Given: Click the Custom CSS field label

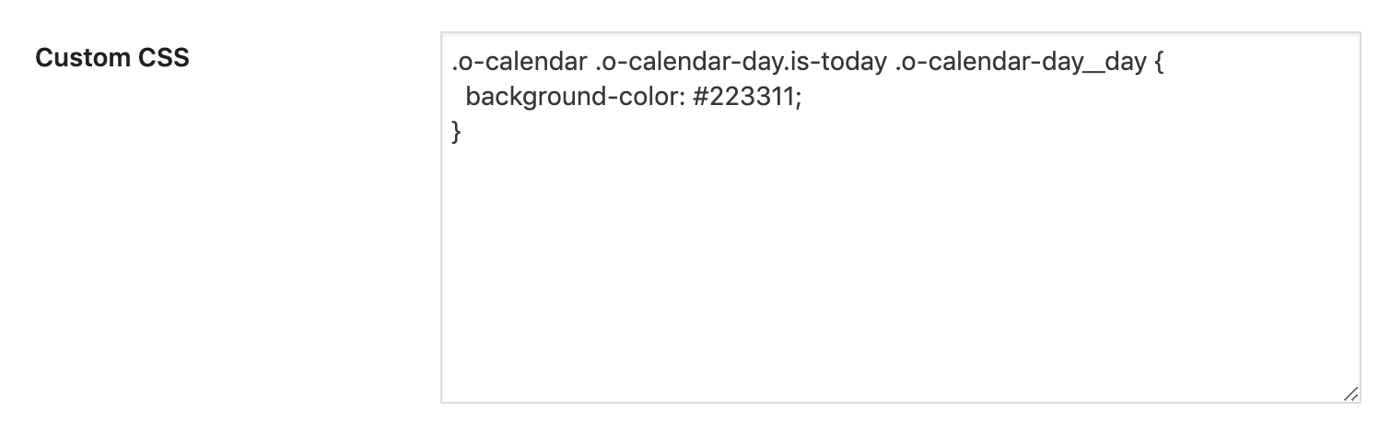Looking at the screenshot, I should point(111,58).
